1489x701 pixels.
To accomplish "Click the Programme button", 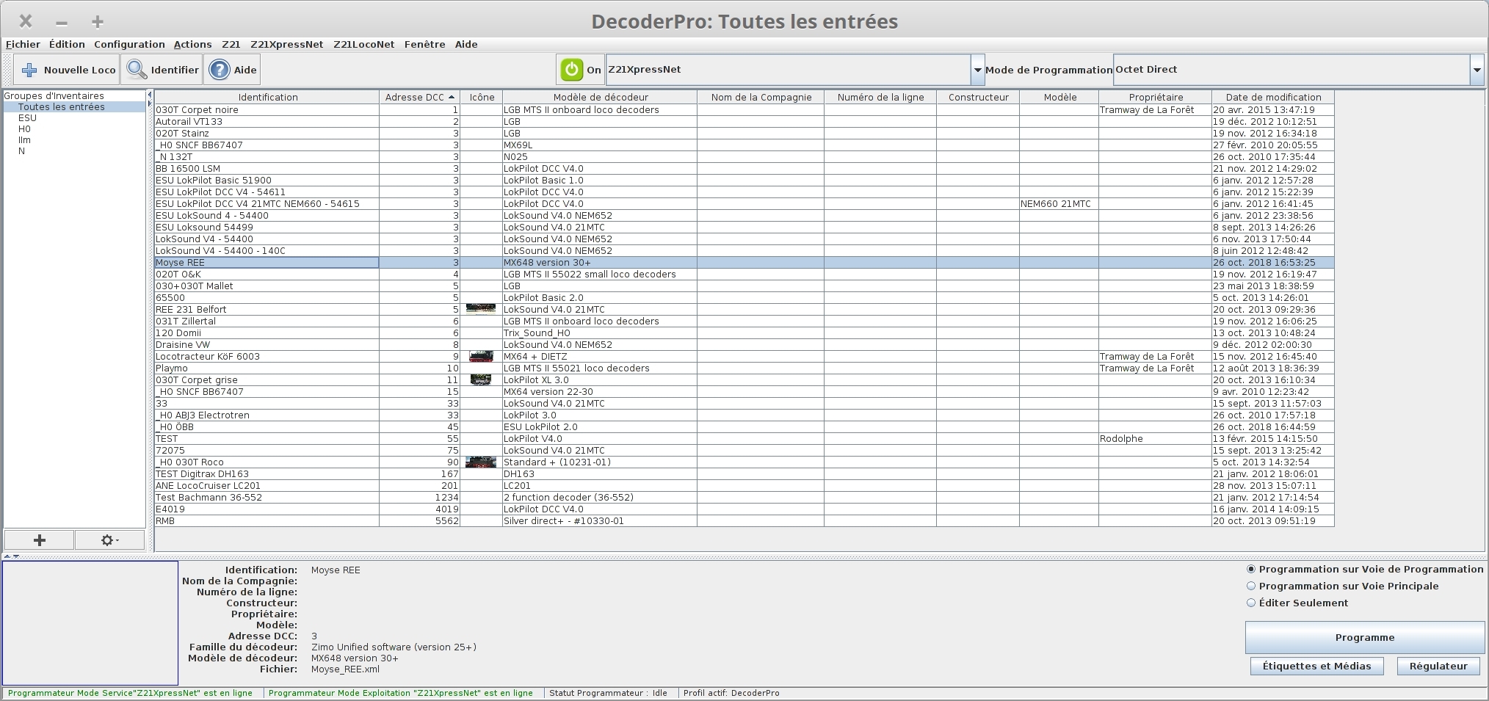I will [1364, 637].
